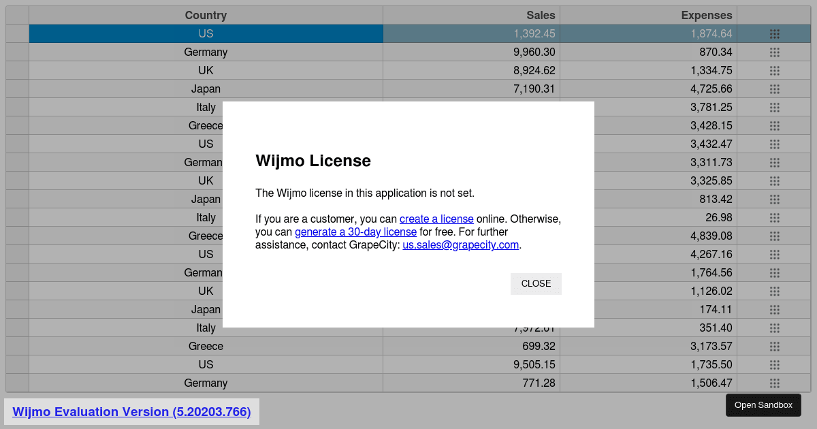This screenshot has width=817, height=429.
Task: Click the Sales column header
Action: (x=541, y=15)
